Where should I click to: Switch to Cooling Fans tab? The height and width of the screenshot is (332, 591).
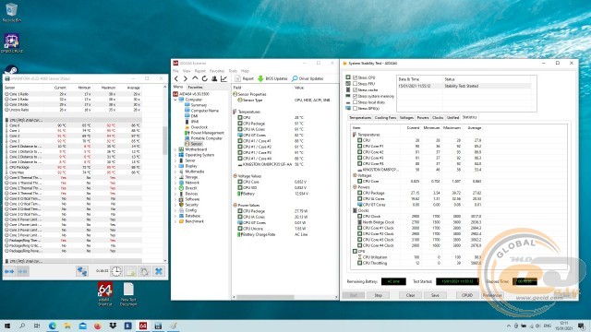pyautogui.click(x=385, y=118)
